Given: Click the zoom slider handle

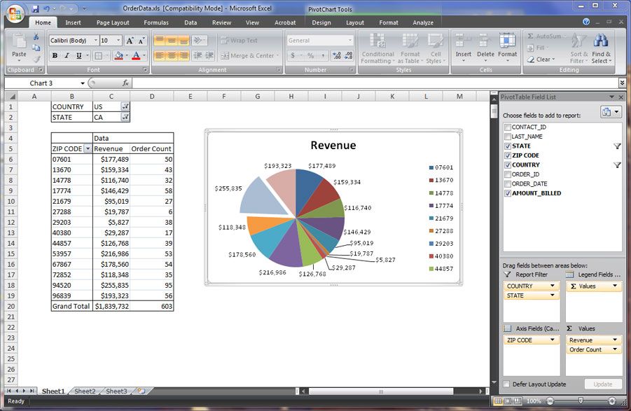Looking at the screenshot, I should pos(581,400).
